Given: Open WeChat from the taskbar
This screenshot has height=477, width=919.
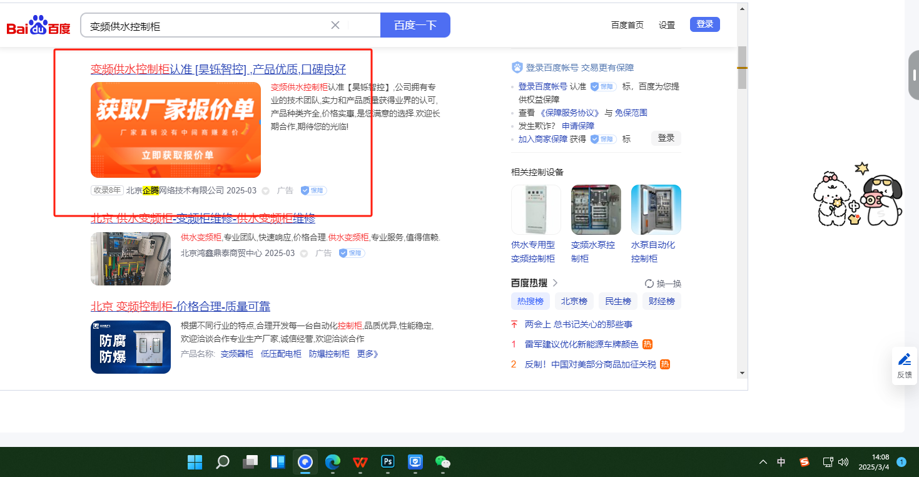Looking at the screenshot, I should coord(443,463).
